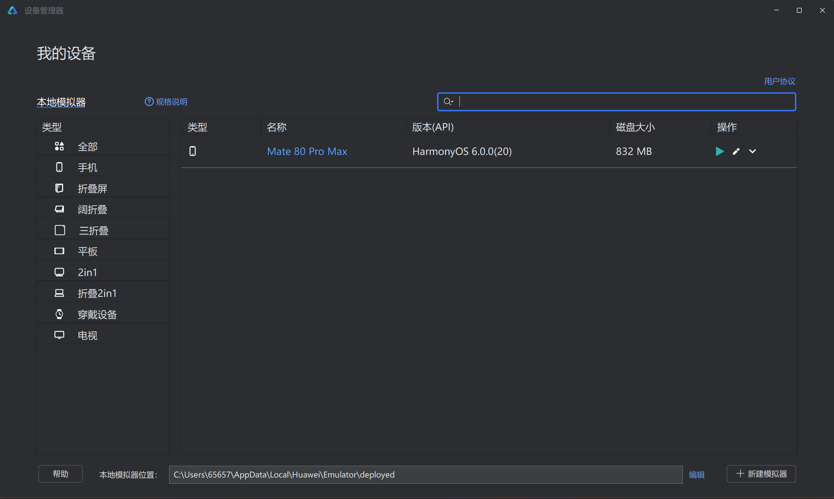Click the phone type icon in device row
This screenshot has width=834, height=499.
pos(193,151)
